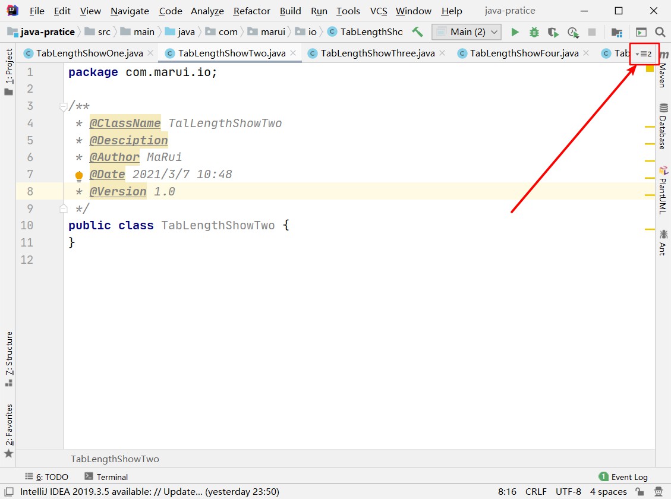
Task: Open the Event Log panel
Action: coord(623,477)
